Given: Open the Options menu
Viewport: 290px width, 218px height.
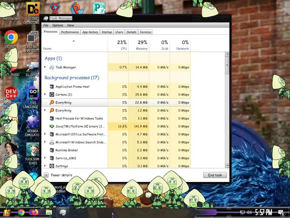Looking at the screenshot, I should tap(58, 25).
